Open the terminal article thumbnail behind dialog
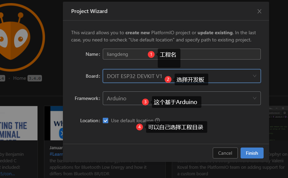 pyautogui.click(x=19, y=123)
